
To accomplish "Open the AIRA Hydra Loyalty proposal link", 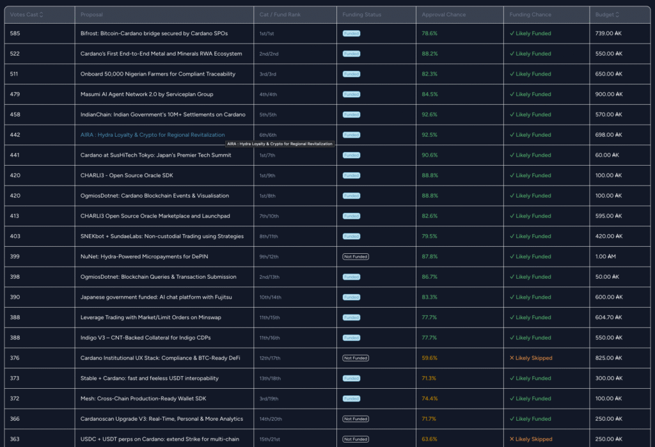I will [152, 135].
